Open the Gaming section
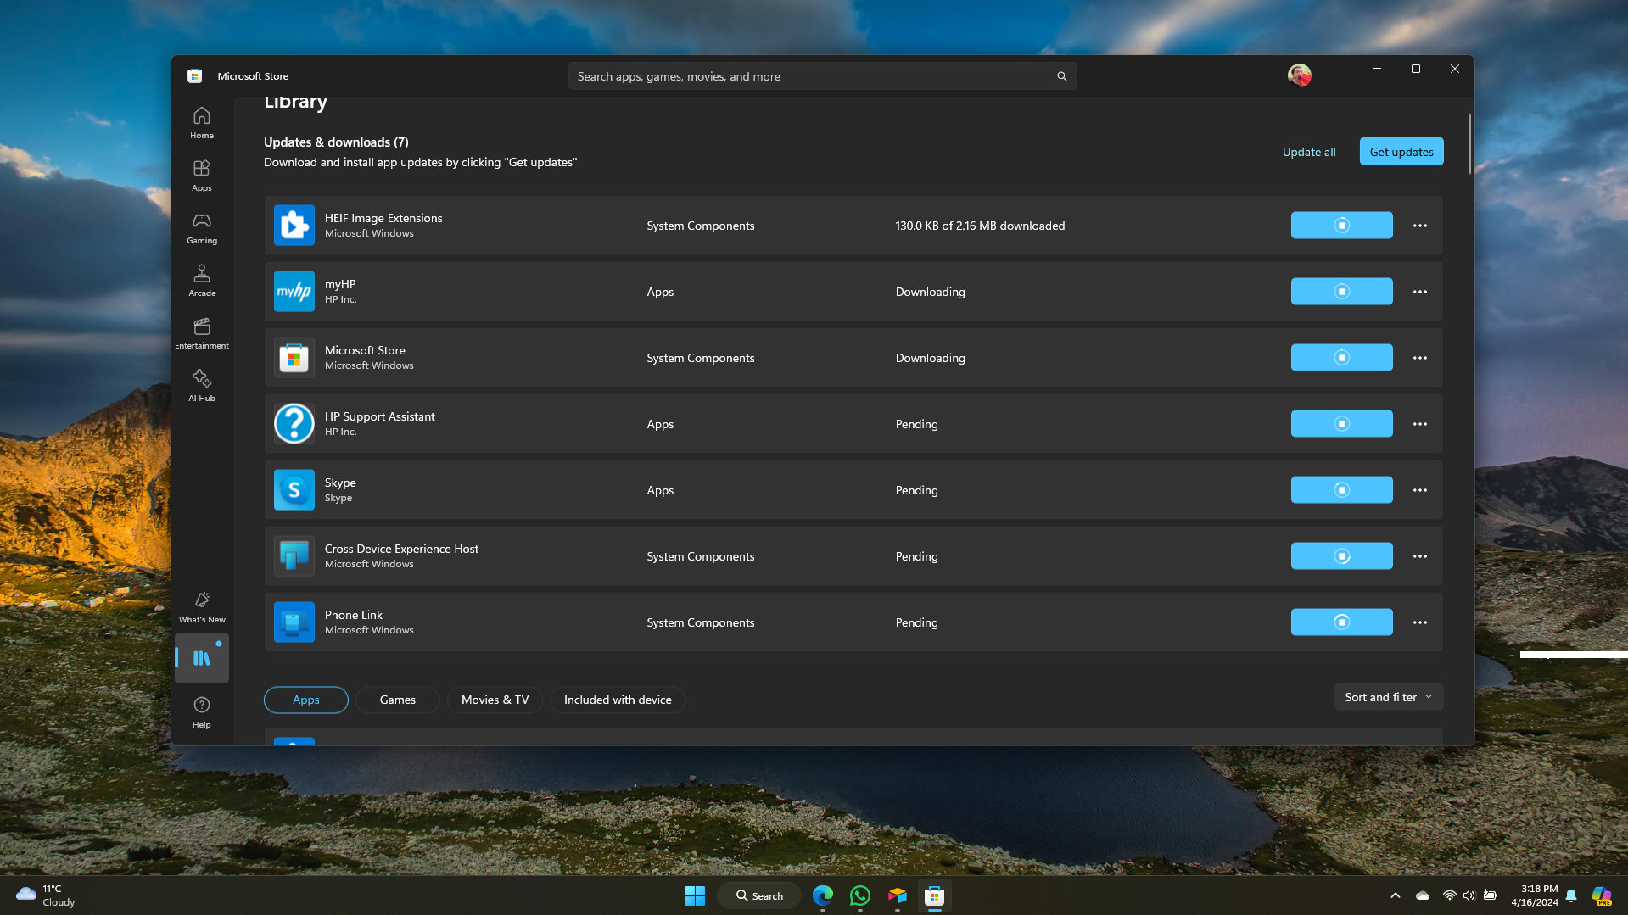1628x915 pixels. coord(201,227)
